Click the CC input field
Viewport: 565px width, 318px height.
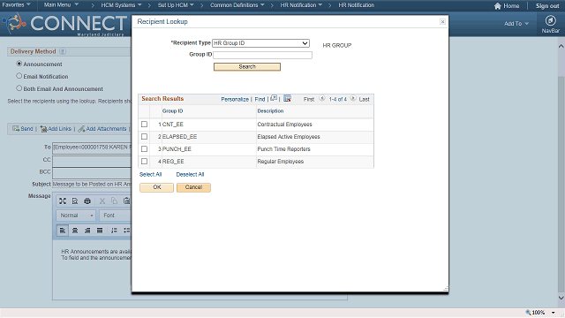pos(92,161)
